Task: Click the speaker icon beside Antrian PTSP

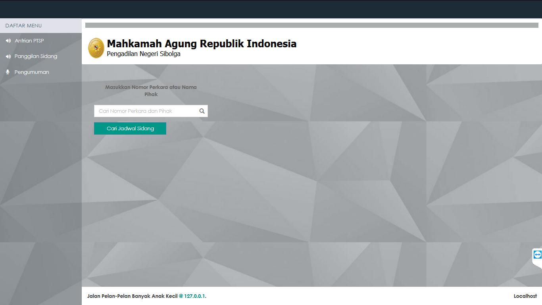Action: [8, 41]
